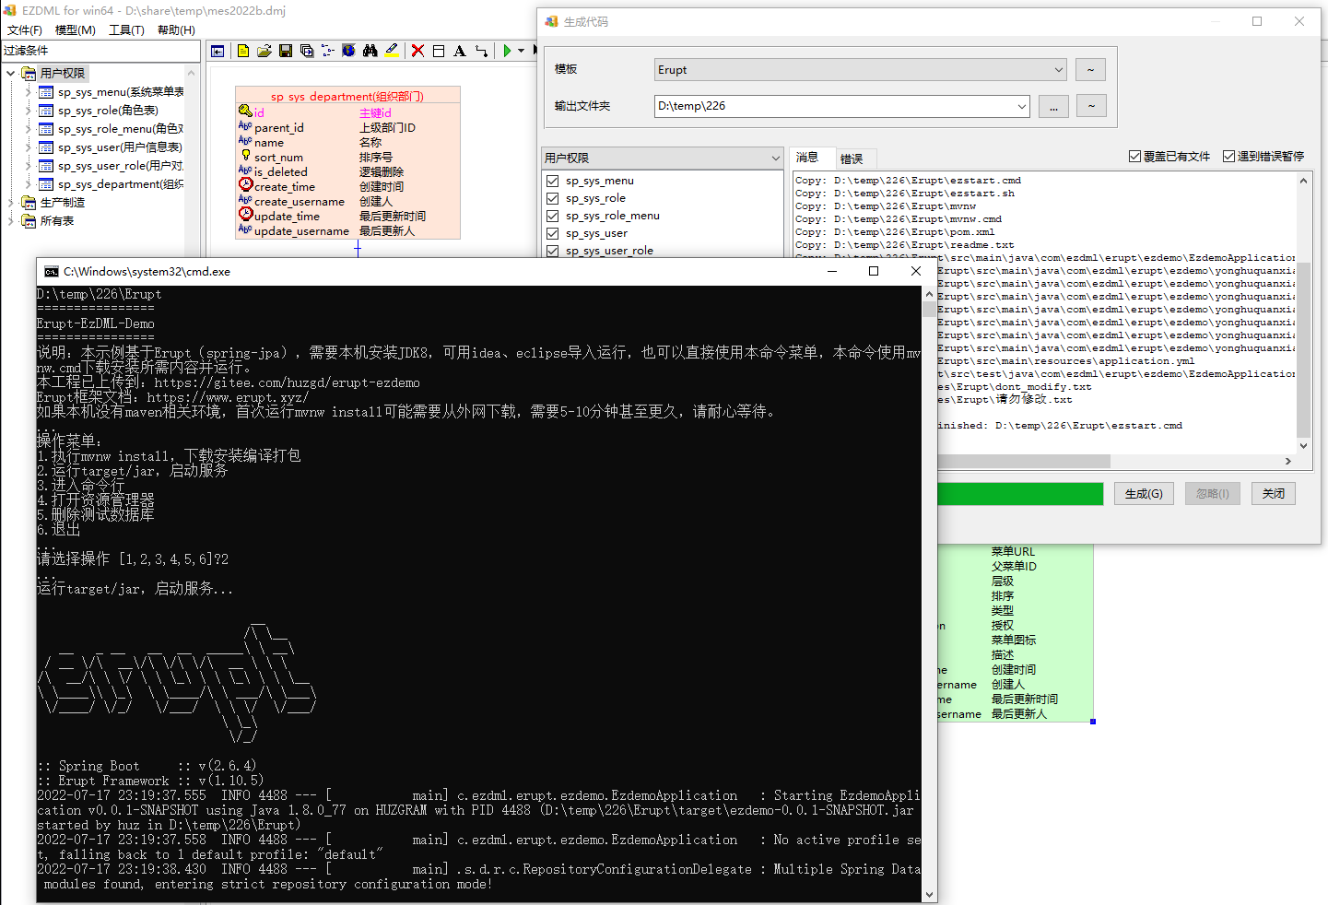Collapse the 用户权限 tree node
Image resolution: width=1328 pixels, height=905 pixels.
pos(11,74)
